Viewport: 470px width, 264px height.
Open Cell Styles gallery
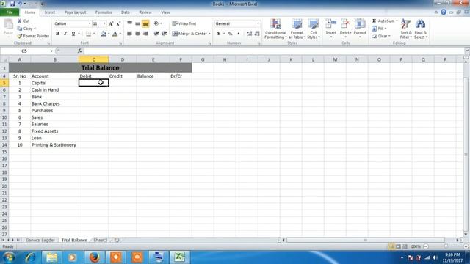[x=314, y=29]
